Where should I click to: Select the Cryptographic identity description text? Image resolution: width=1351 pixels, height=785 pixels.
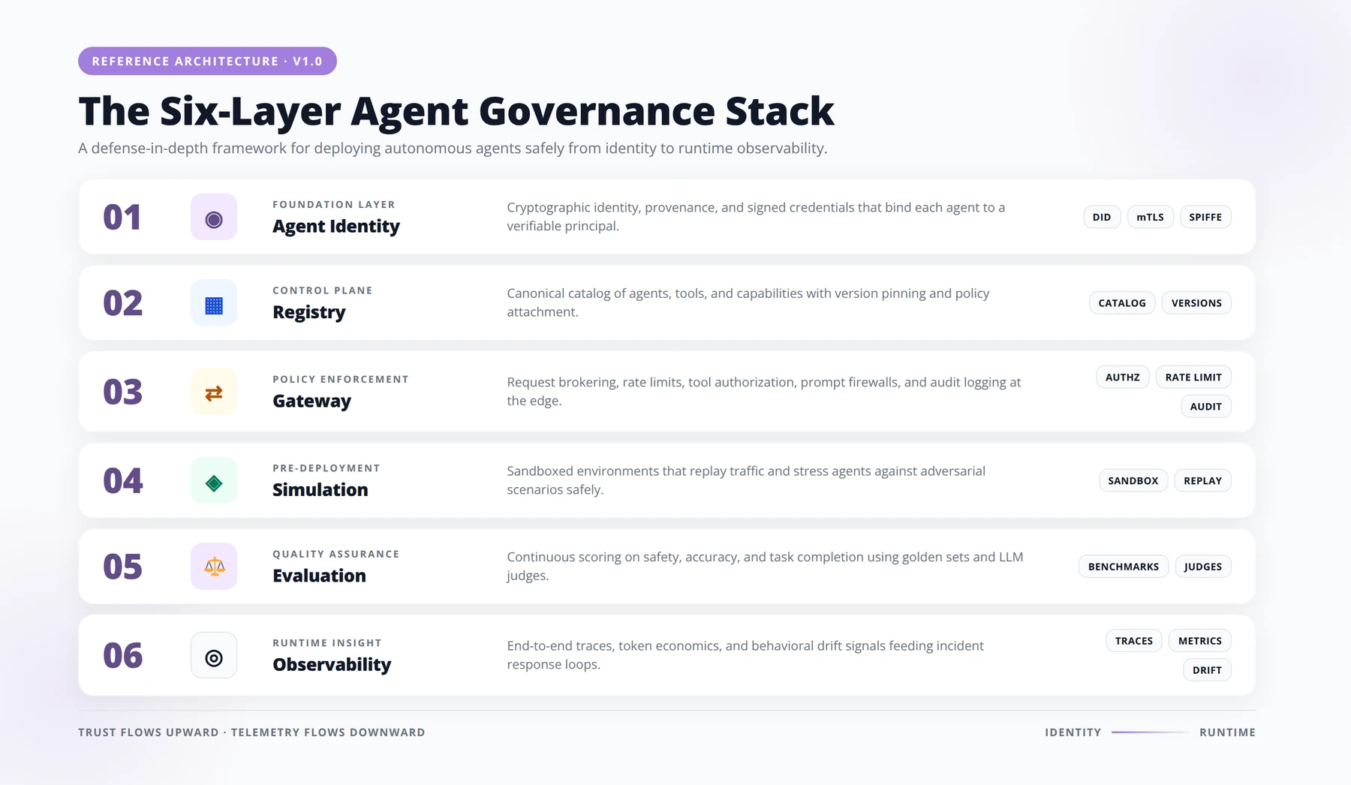756,217
